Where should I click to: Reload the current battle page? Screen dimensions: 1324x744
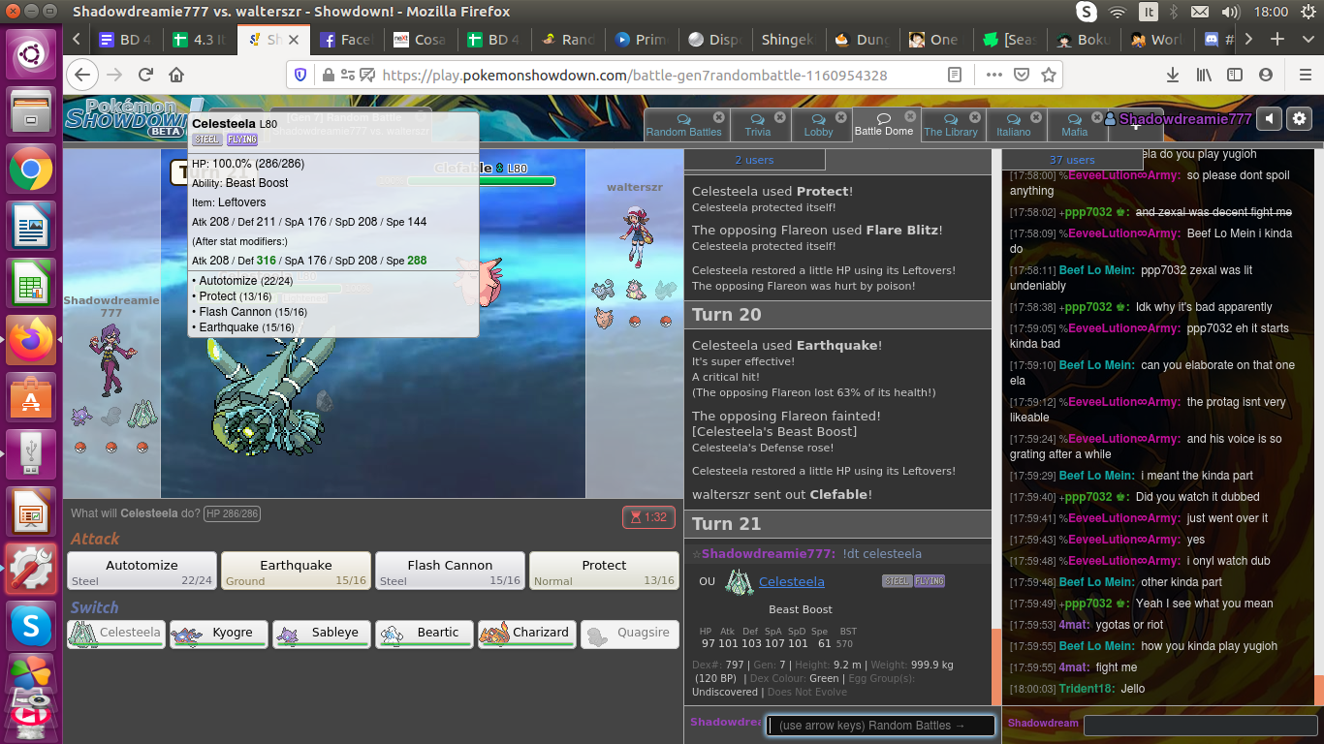click(145, 75)
